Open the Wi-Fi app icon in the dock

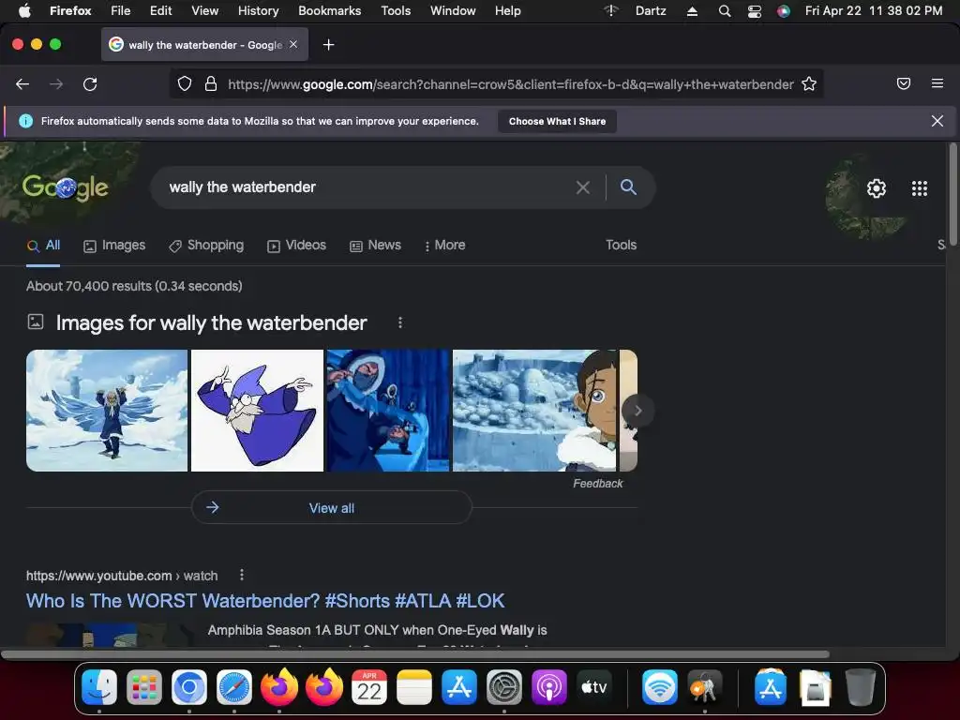coord(659,687)
